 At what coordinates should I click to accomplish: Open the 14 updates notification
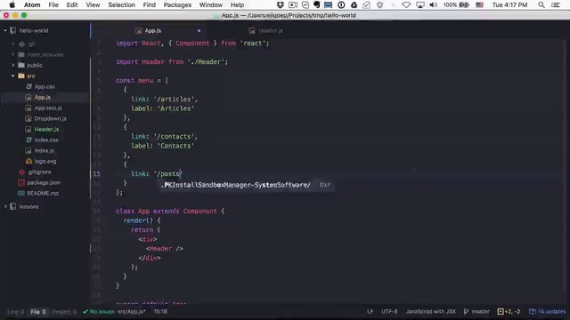tap(547, 312)
